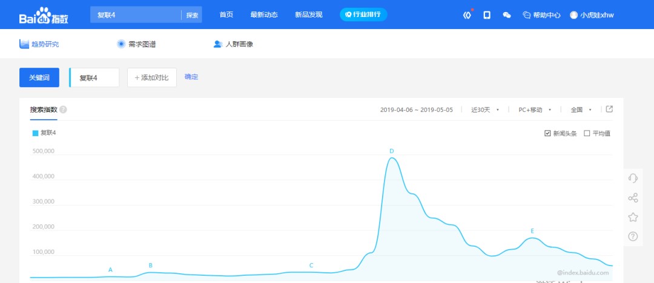This screenshot has height=283, width=654.
Task: Click the demand graph circular icon
Action: pyautogui.click(x=121, y=44)
